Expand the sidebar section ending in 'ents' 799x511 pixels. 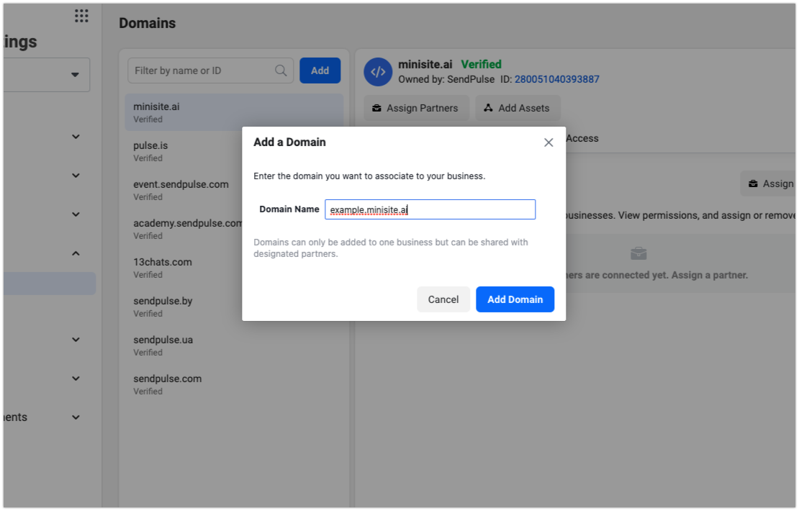coord(76,417)
